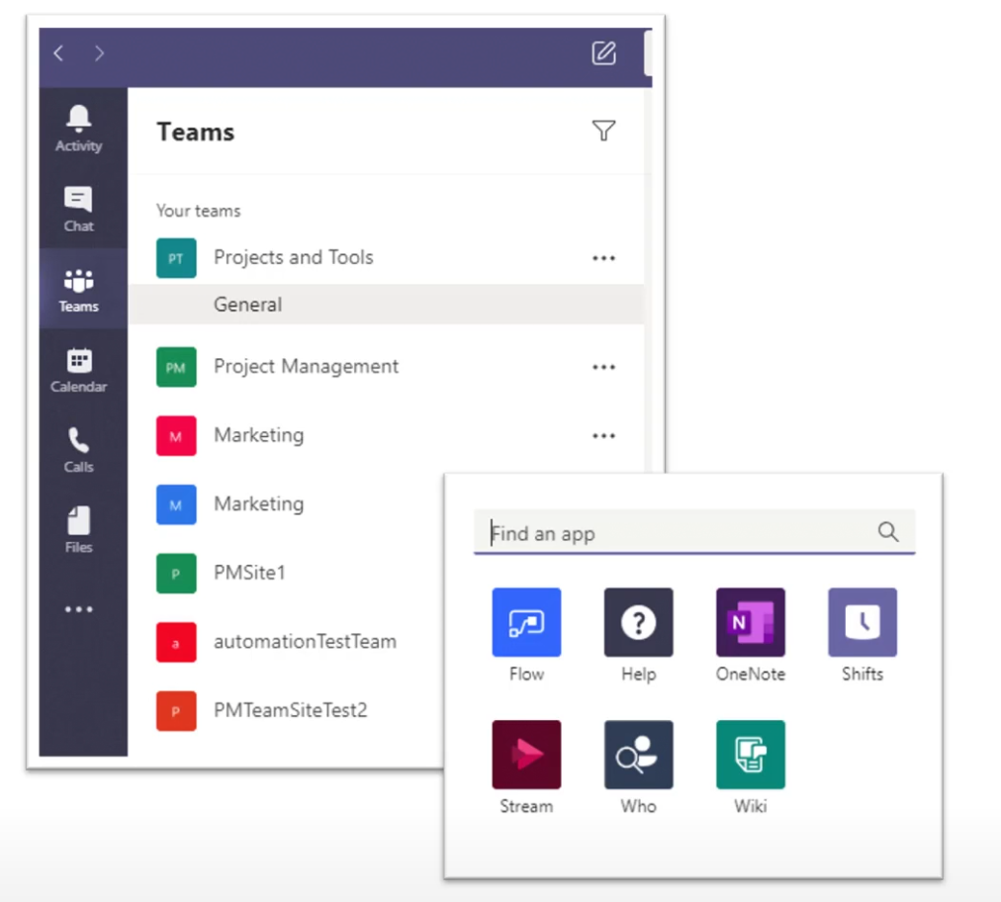Select the General channel
Image resolution: width=1001 pixels, height=902 pixels.
[x=386, y=305]
